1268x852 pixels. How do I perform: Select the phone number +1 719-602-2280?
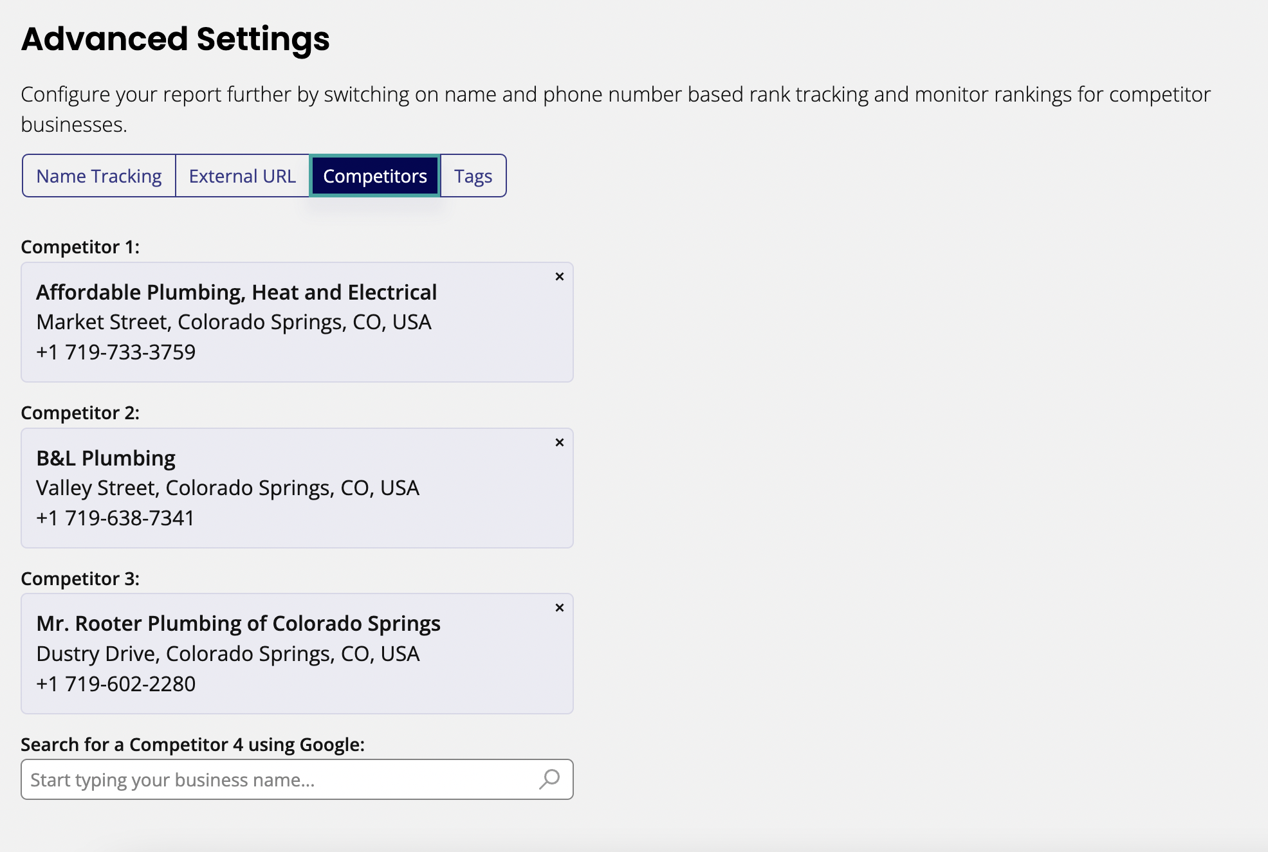[x=116, y=684]
